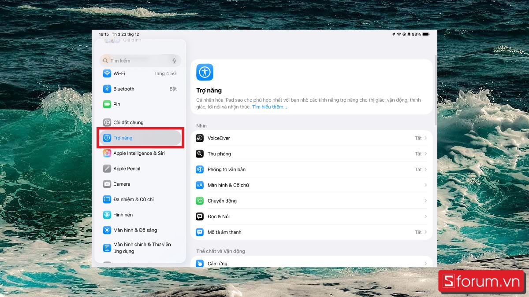Select the Camera icon in the sidebar
529x297 pixels.
pos(107,184)
